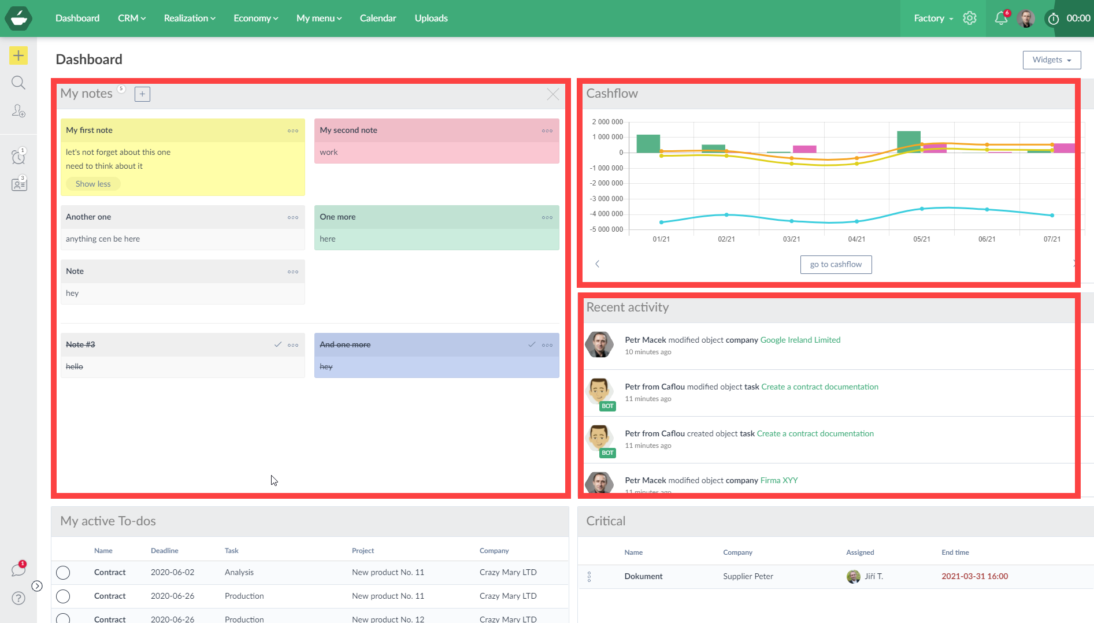Open the Realization dropdown menu
1094x623 pixels.
tap(190, 18)
